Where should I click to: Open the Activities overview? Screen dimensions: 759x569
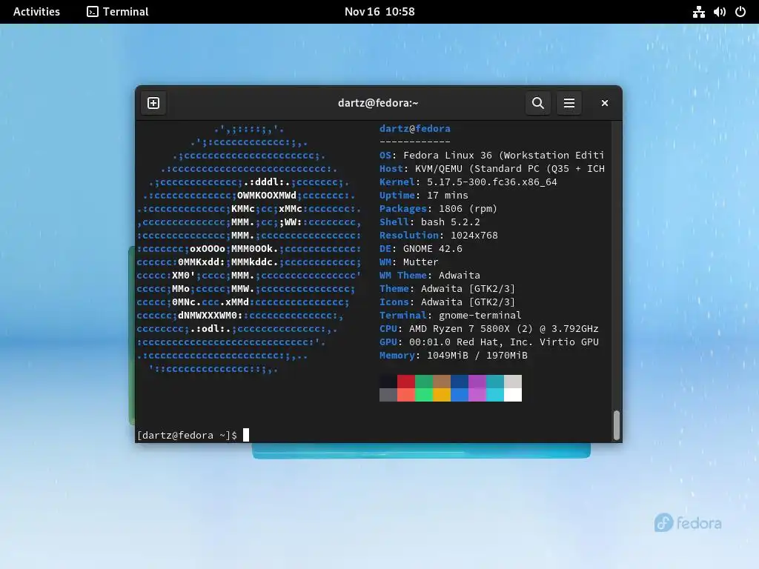point(36,12)
